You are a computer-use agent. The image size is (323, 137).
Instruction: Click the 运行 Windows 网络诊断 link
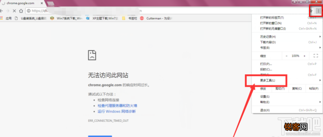[116, 112]
